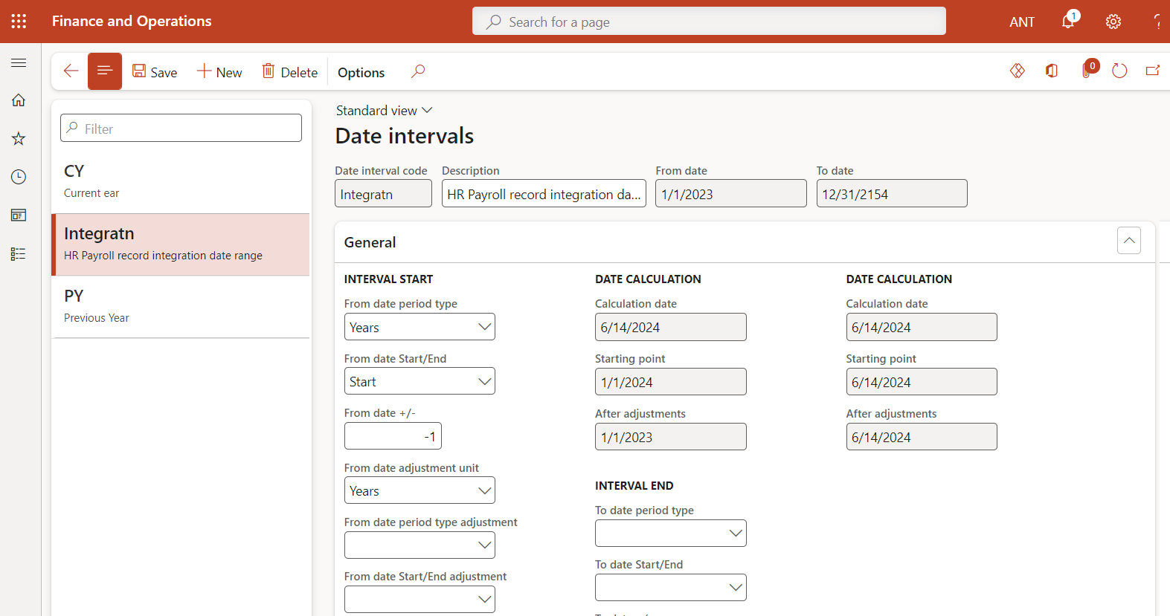The height and width of the screenshot is (616, 1170).
Task: Open the Settings gear
Action: point(1113,22)
